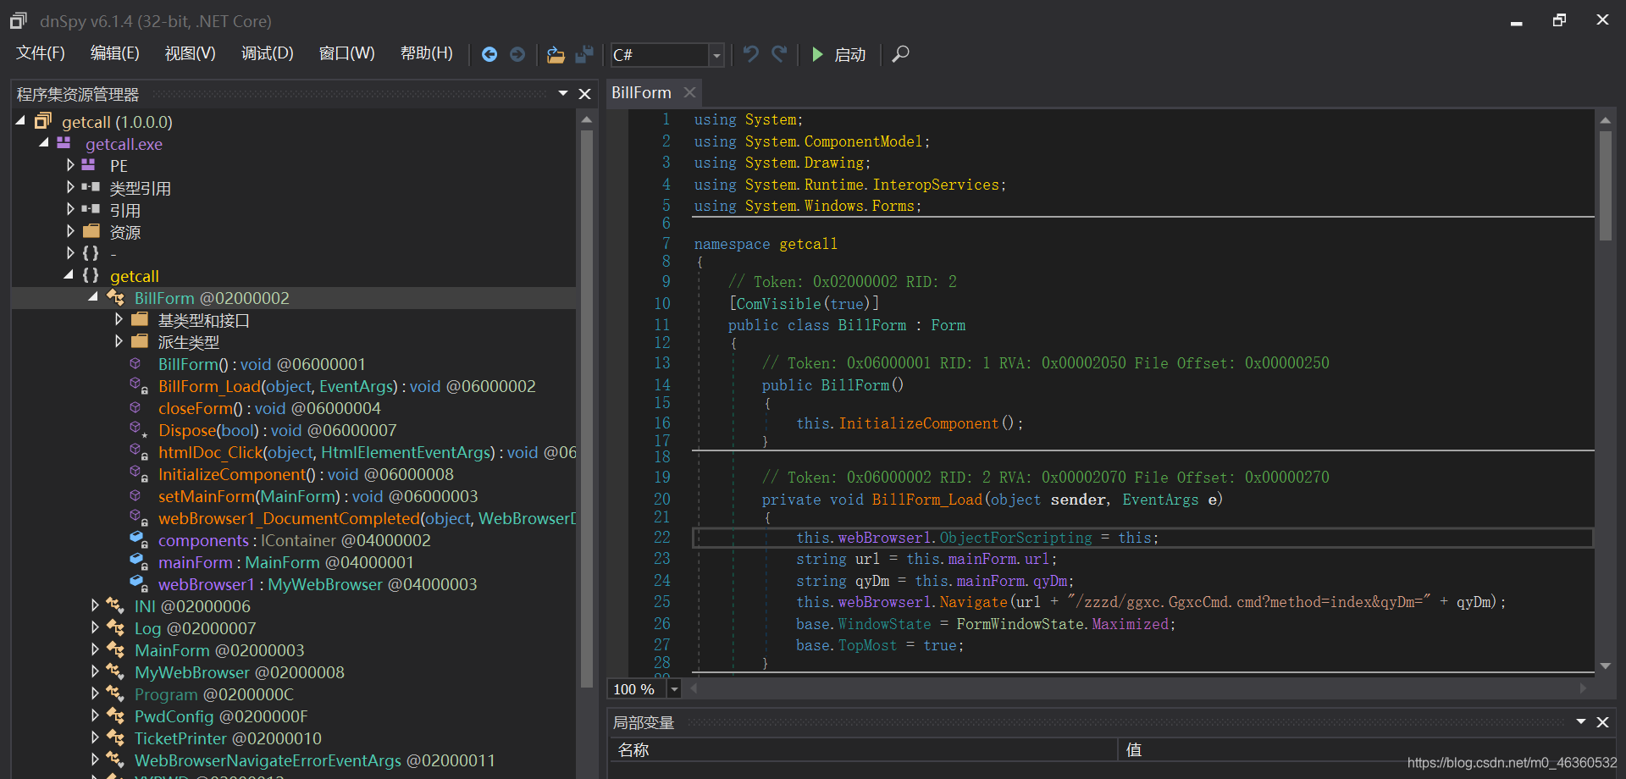Click the 启动 start button label
Viewport: 1626px width, 779px height.
[x=849, y=55]
